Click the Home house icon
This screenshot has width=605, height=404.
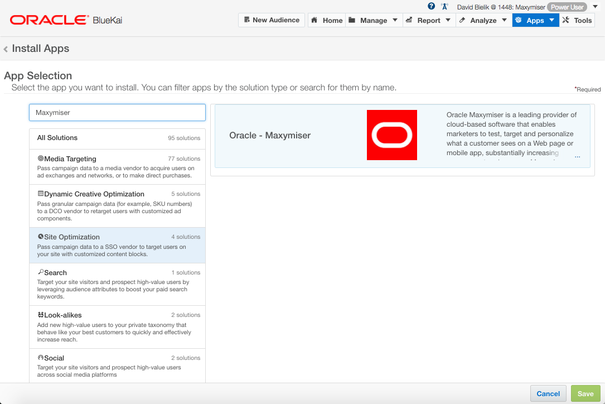pos(314,20)
